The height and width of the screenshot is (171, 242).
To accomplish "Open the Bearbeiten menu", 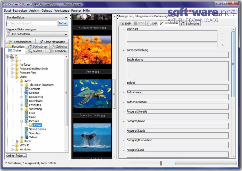I will [x=20, y=11].
